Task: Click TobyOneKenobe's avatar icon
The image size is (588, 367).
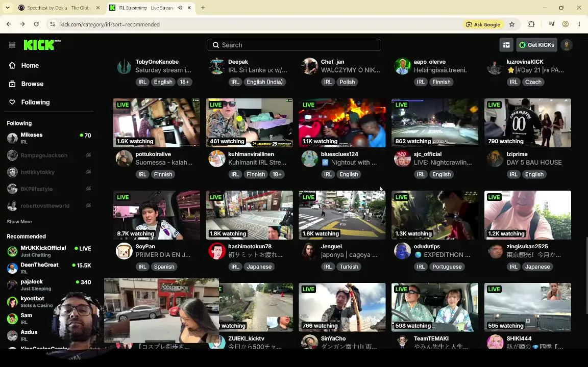Action: (x=124, y=66)
